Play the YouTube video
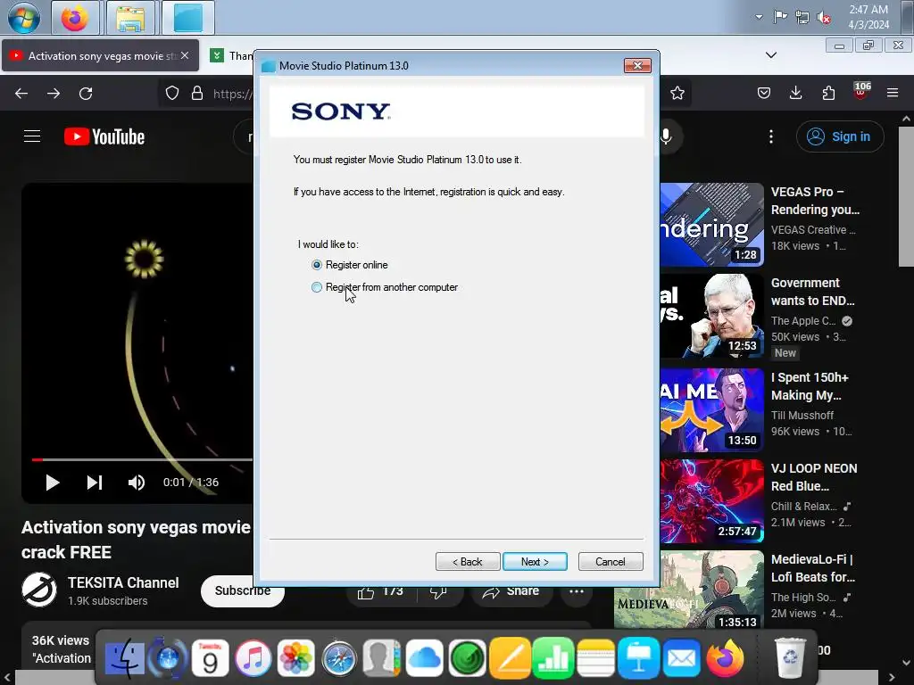Screen dimensions: 914x685 click(53, 483)
